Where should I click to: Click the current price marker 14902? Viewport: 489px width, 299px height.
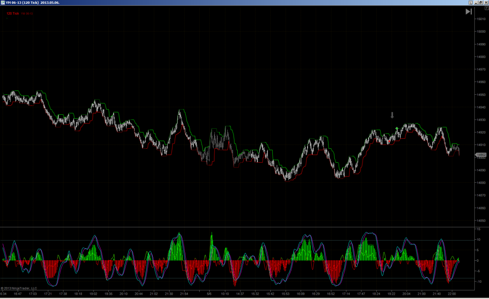pyautogui.click(x=481, y=155)
